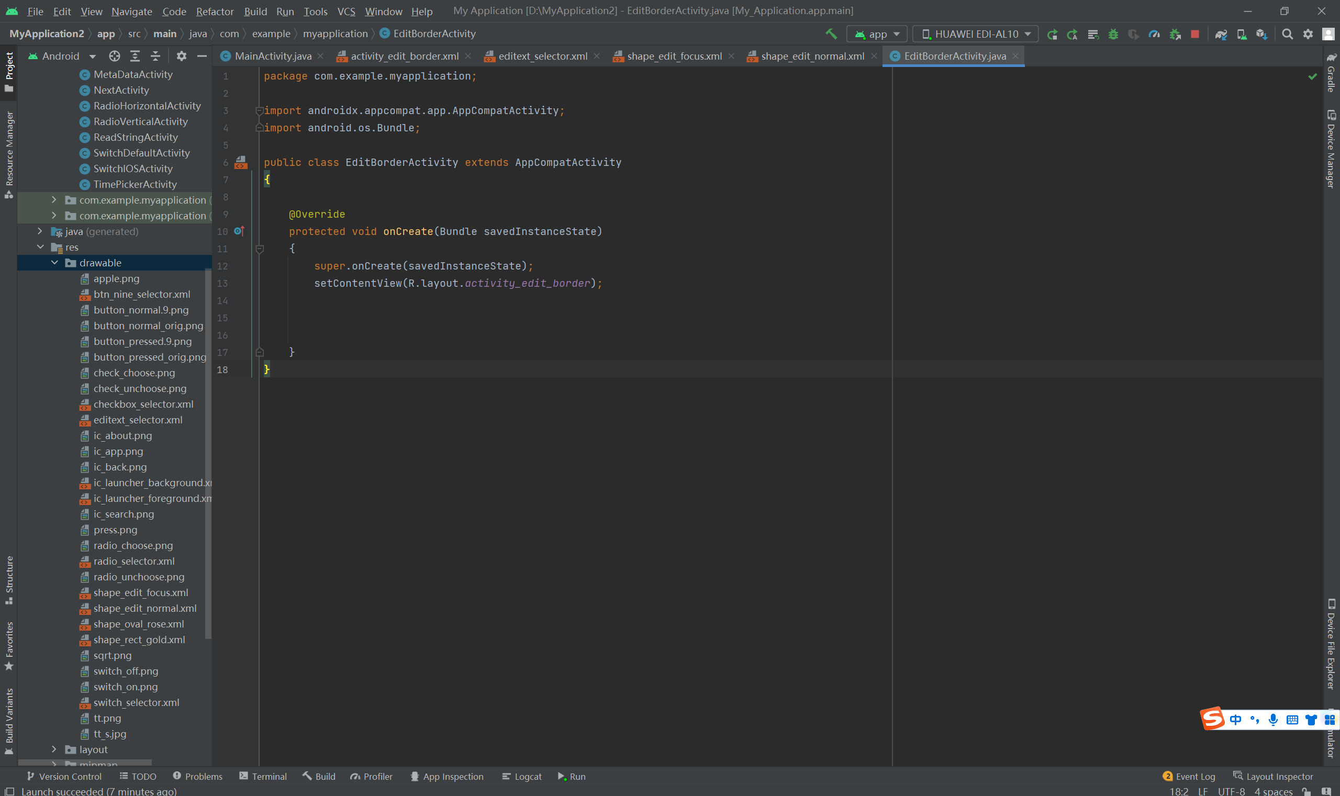
Task: Open the Logcat tool window
Action: (521, 776)
